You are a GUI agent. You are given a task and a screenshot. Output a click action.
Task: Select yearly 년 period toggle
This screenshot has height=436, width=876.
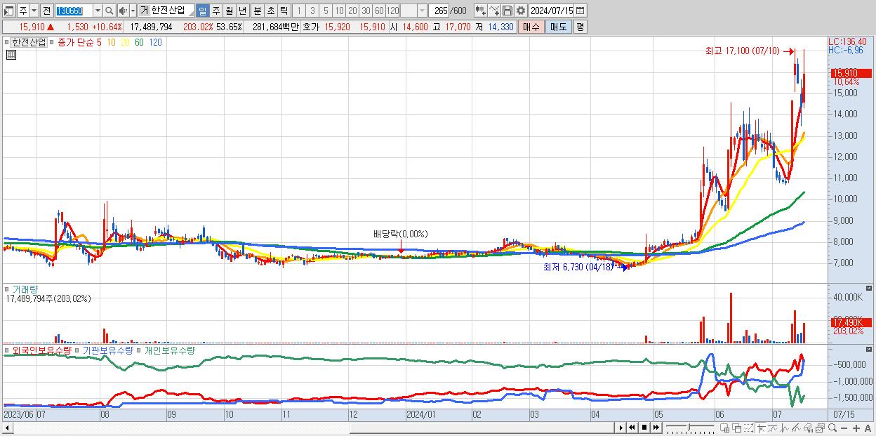click(x=242, y=11)
